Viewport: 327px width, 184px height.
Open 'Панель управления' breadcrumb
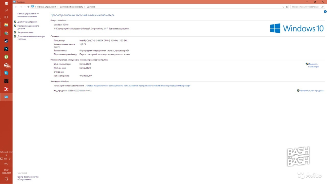[x=47, y=7]
